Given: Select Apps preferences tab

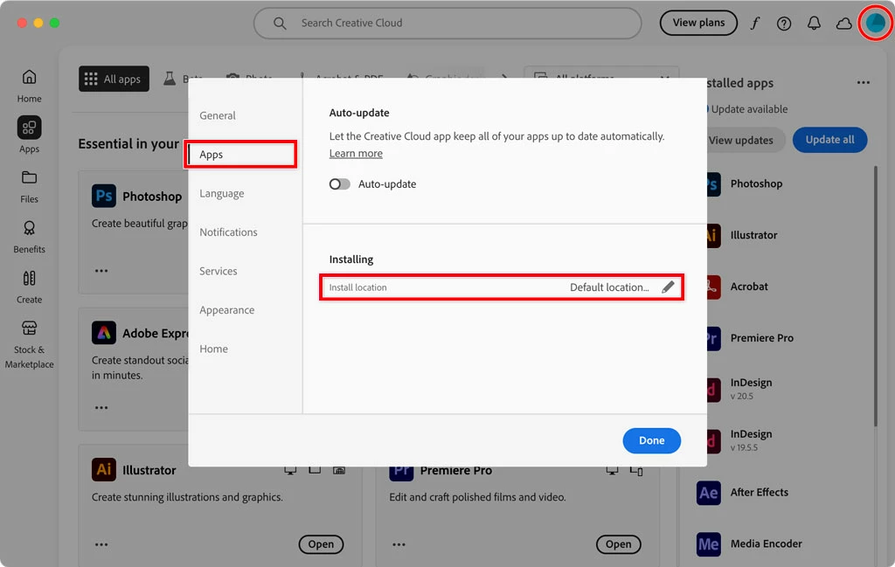Looking at the screenshot, I should click(x=240, y=155).
